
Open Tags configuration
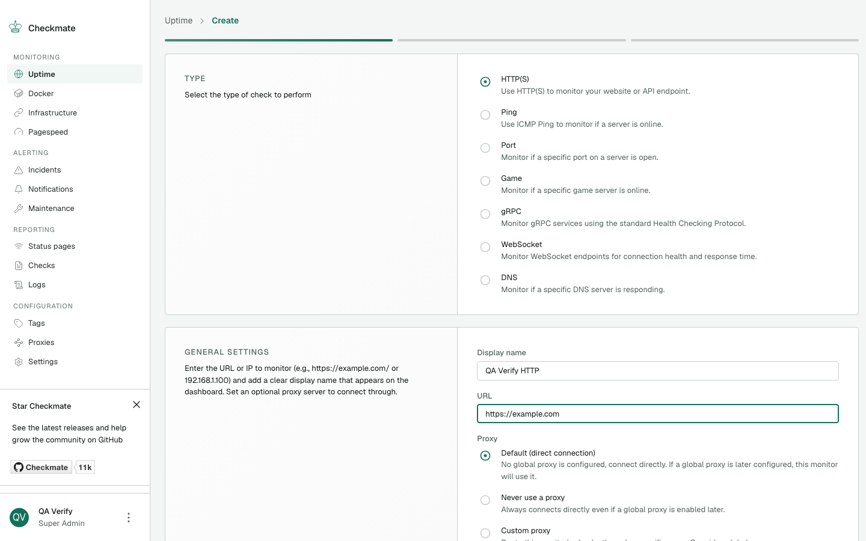point(75,323)
